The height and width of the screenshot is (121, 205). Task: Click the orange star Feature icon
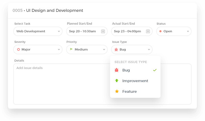coord(117,91)
